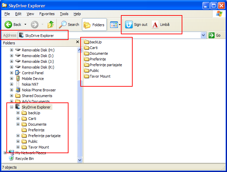Expand Tavor Mount node in tree
227x172 pixels.
18,147
